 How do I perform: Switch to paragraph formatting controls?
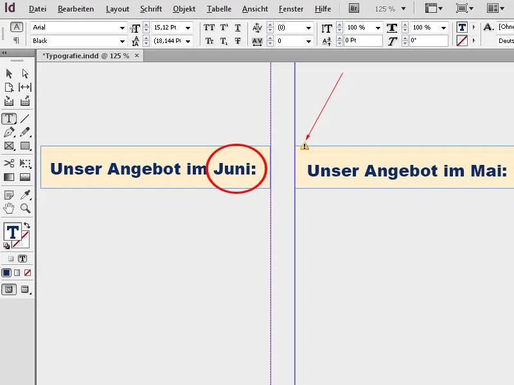pyautogui.click(x=16, y=40)
